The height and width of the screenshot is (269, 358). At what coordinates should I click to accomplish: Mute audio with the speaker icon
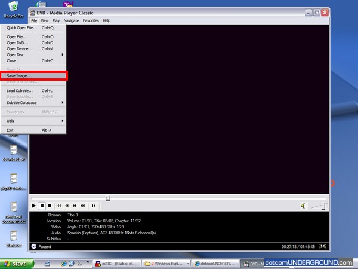[303, 206]
